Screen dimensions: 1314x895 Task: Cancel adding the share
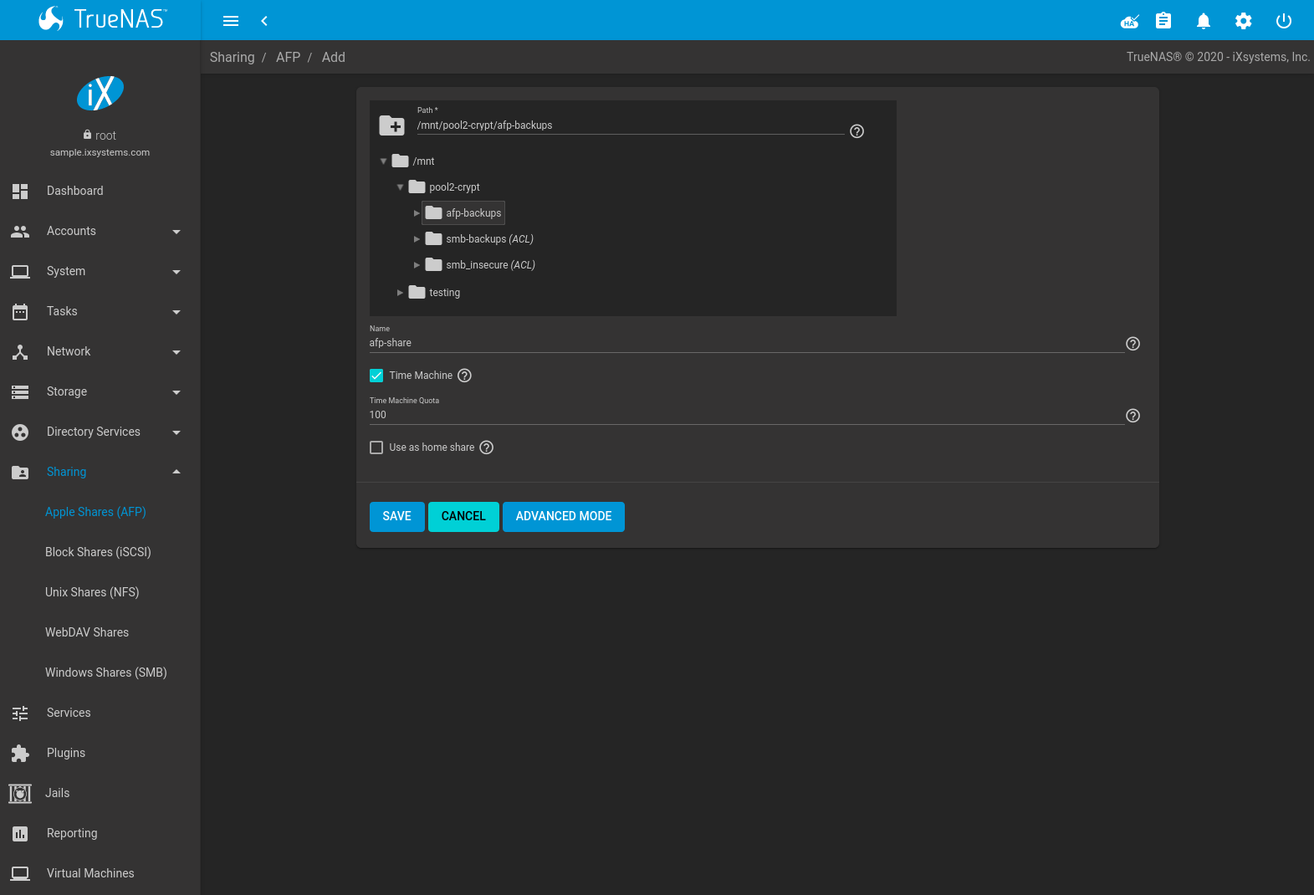coord(463,516)
